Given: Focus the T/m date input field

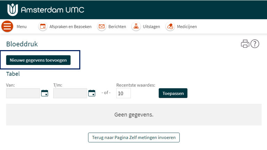Looking at the screenshot, I should (x=70, y=93).
